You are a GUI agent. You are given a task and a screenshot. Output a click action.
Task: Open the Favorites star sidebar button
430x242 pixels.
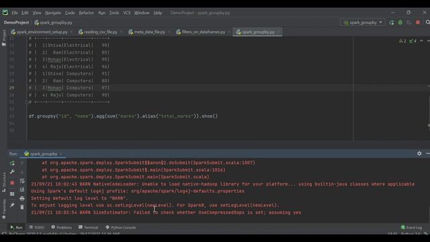click(4, 209)
